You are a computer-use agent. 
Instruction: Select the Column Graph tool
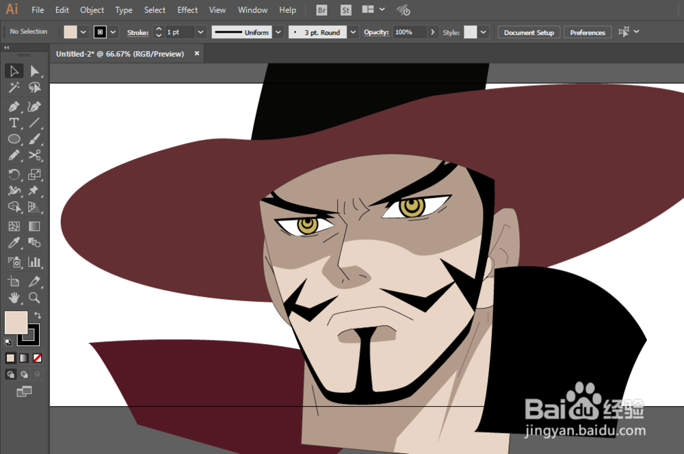(x=34, y=261)
